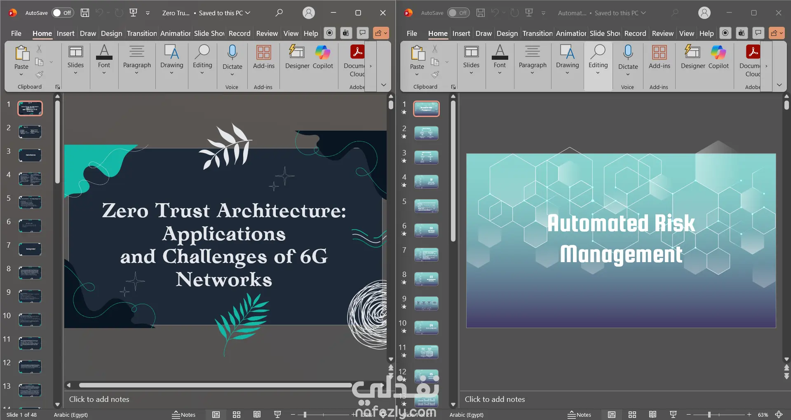The height and width of the screenshot is (420, 791).
Task: Open Copilot in right PowerPoint window
Action: click(x=718, y=57)
